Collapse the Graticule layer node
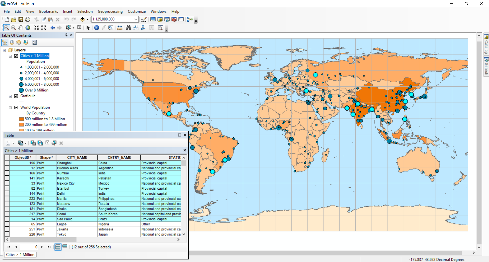 point(10,96)
